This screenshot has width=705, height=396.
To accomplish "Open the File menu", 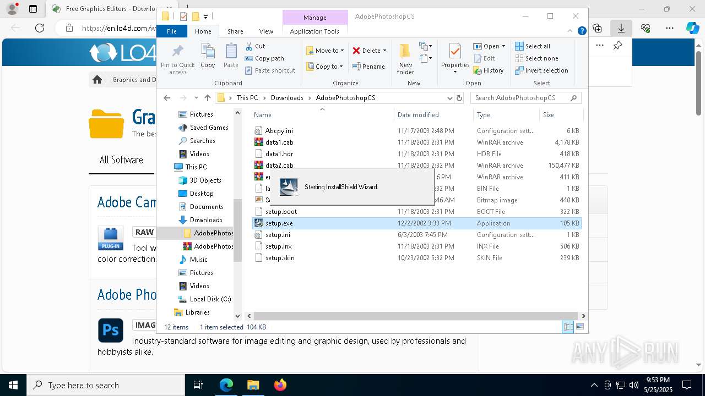I will coord(172,31).
